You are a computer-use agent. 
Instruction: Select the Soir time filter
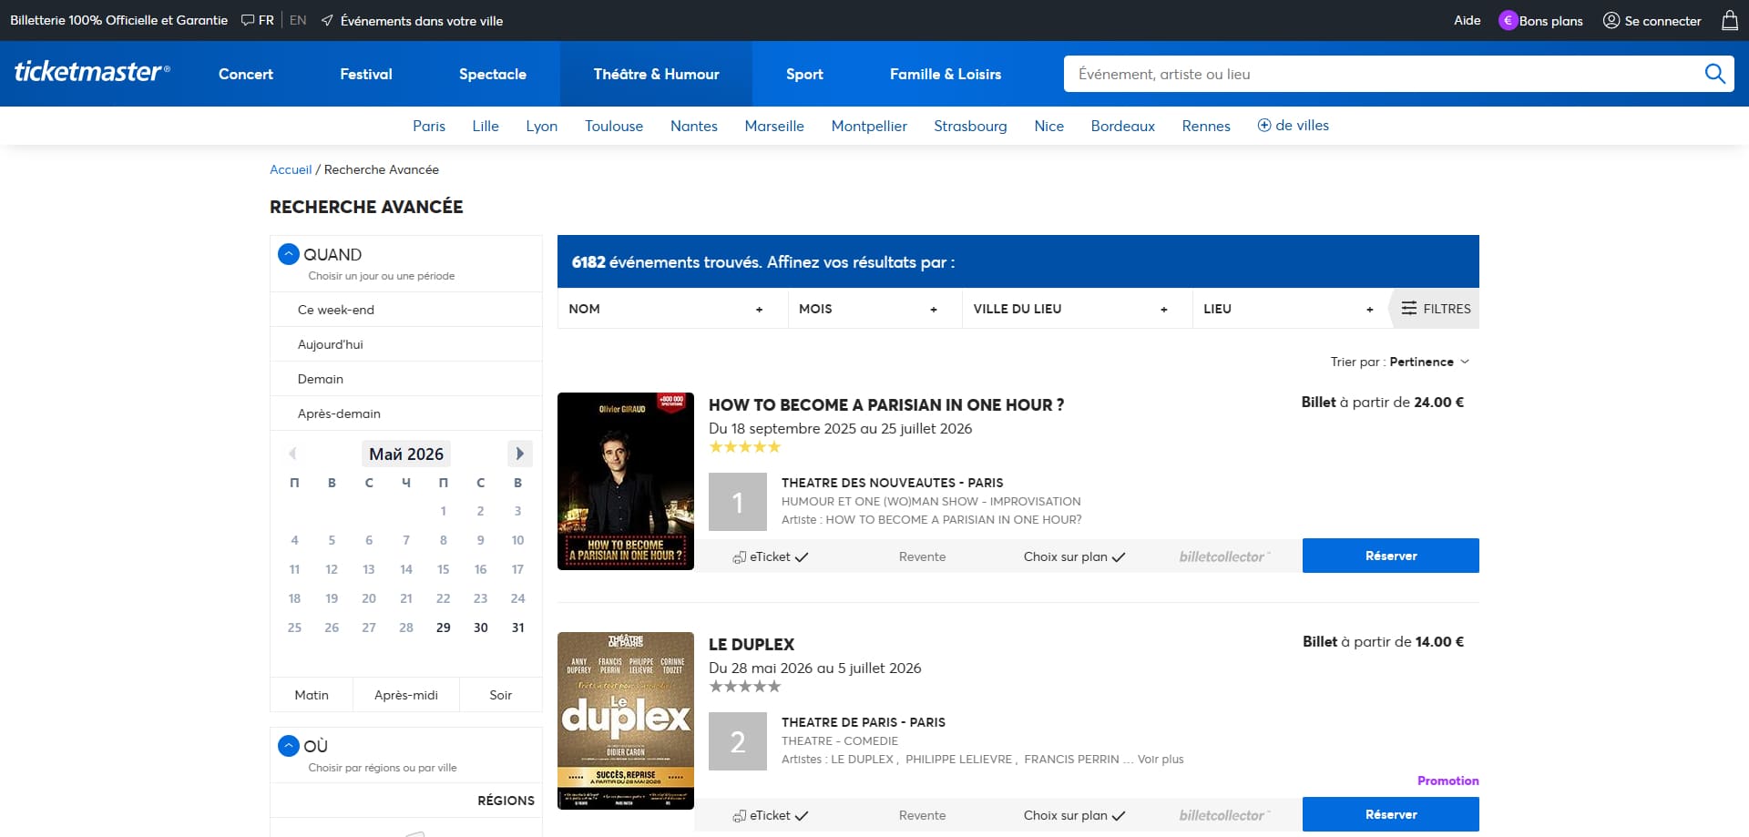tap(500, 695)
